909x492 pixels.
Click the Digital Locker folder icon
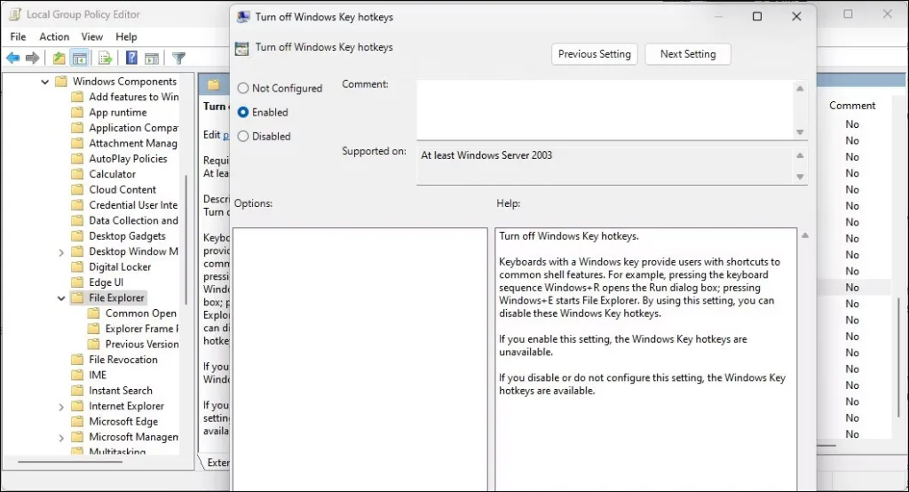point(77,267)
